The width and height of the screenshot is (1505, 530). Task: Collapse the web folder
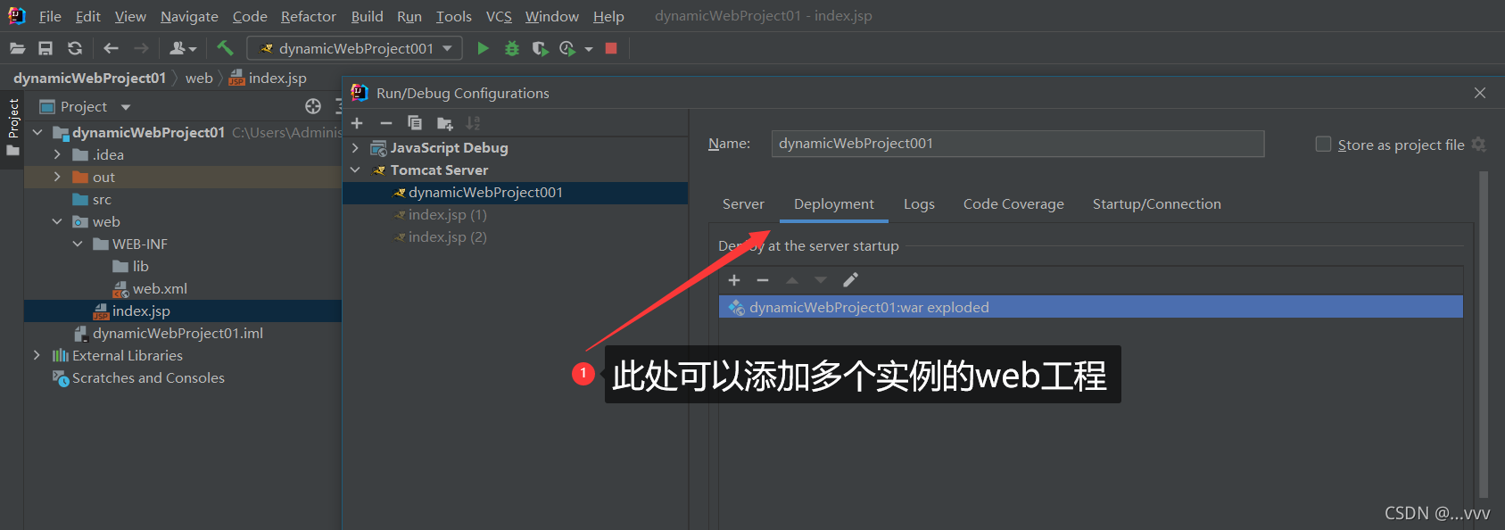click(x=57, y=221)
